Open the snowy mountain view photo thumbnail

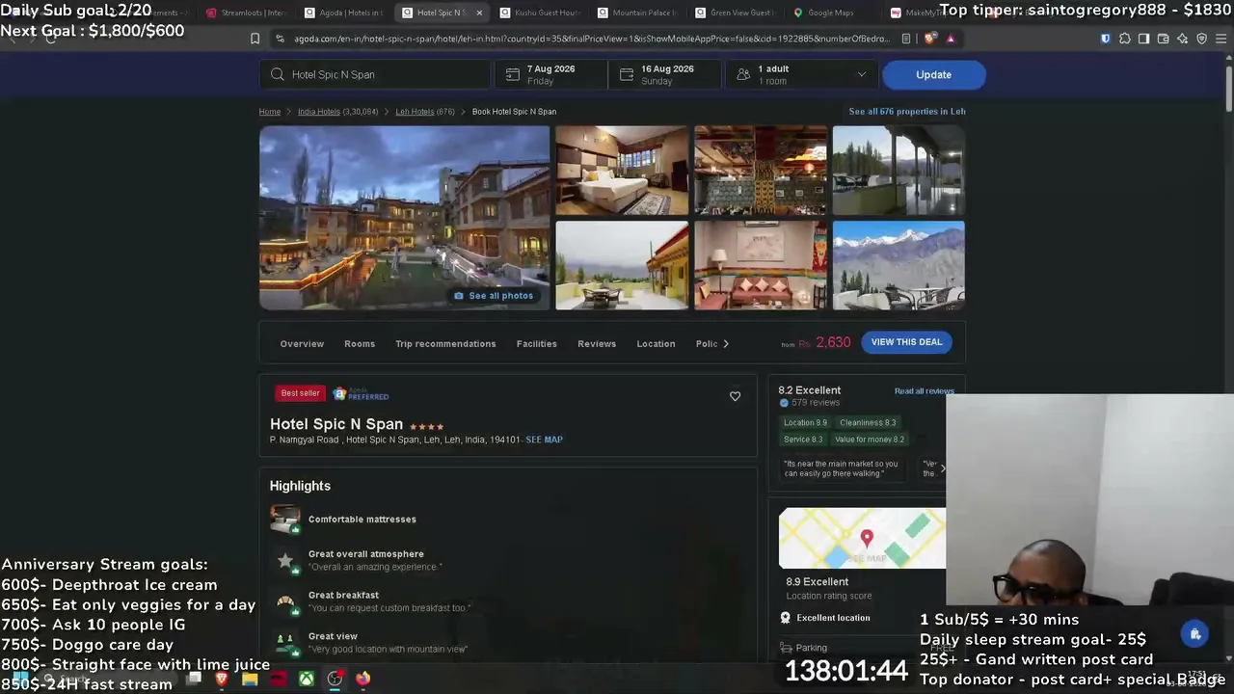(899, 266)
